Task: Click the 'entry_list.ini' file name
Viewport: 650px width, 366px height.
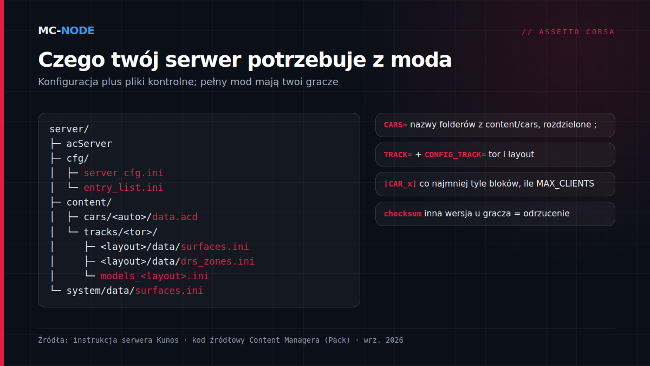Action: pyautogui.click(x=123, y=188)
